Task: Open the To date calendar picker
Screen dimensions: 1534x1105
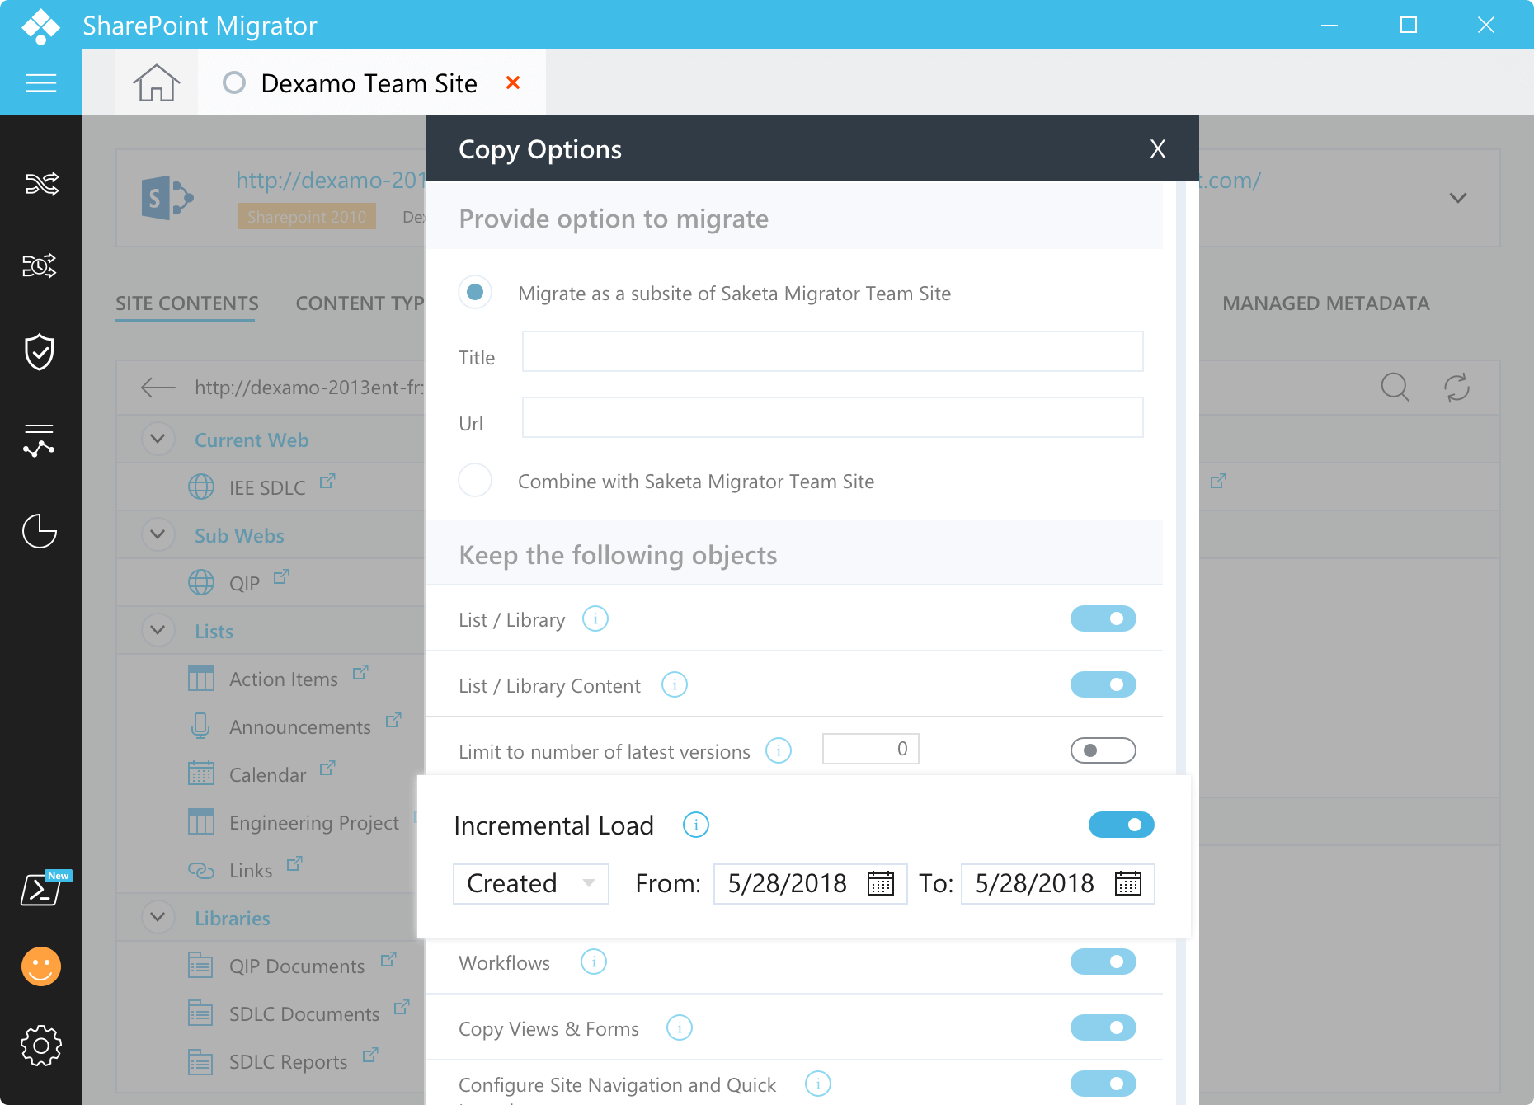Action: pyautogui.click(x=1128, y=883)
